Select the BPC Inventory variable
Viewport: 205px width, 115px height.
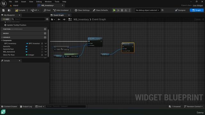point(10,43)
